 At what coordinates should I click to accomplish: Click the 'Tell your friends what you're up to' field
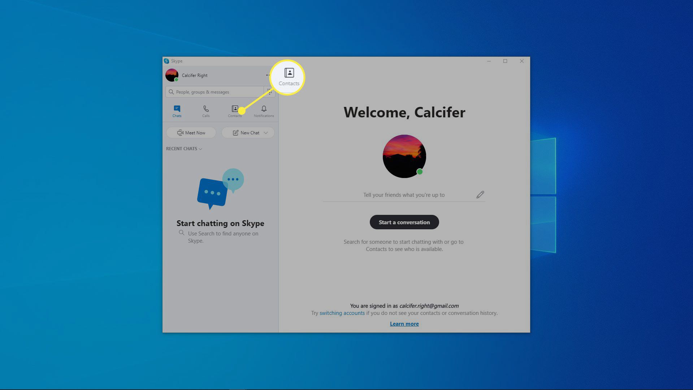tap(403, 195)
